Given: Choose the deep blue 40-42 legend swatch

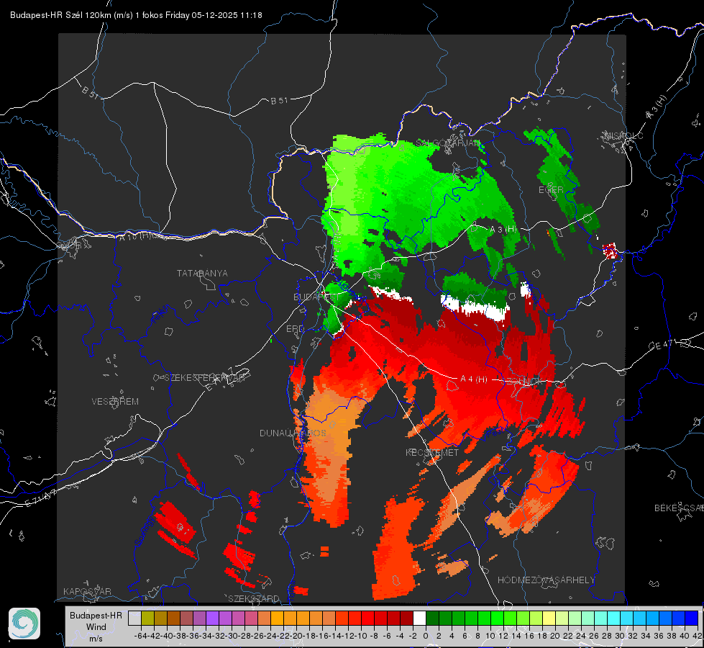Looking at the screenshot, I should click(x=691, y=618).
